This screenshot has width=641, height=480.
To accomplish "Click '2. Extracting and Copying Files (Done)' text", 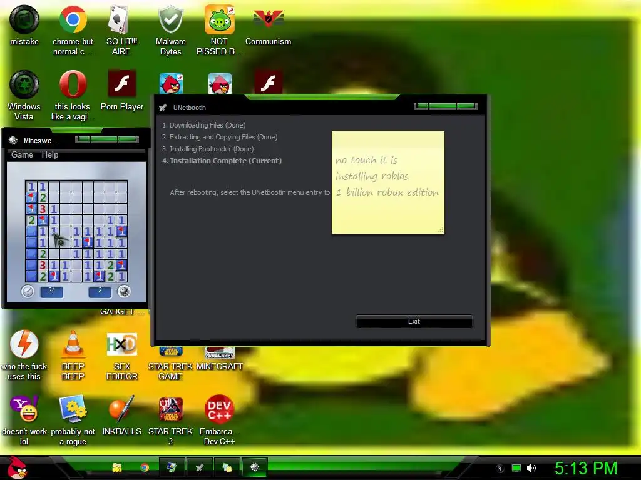I will 220,137.
